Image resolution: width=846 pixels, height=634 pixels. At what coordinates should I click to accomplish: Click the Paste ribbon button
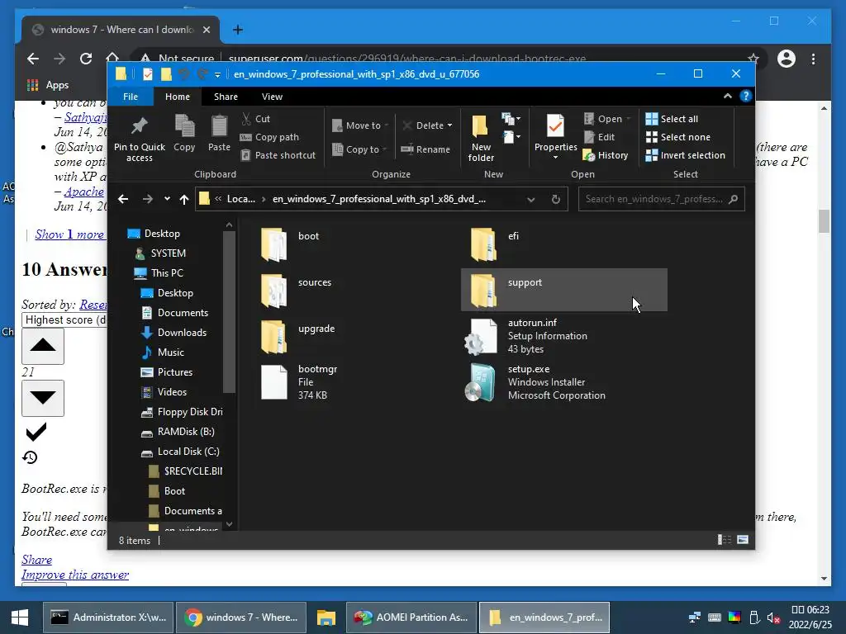[x=219, y=133]
